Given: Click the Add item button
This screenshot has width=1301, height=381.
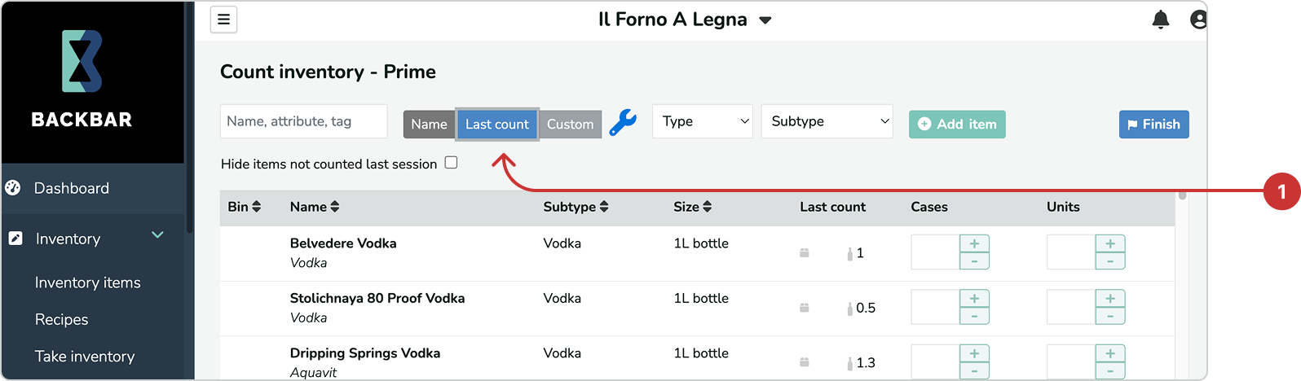Looking at the screenshot, I should coord(957,125).
